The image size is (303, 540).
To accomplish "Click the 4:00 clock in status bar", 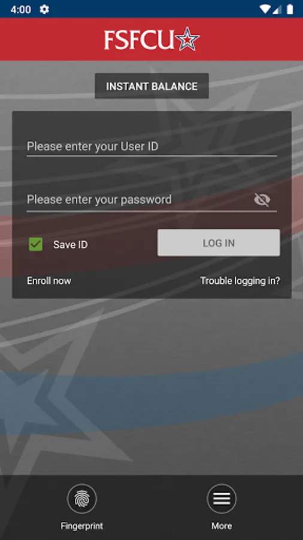I will [20, 10].
